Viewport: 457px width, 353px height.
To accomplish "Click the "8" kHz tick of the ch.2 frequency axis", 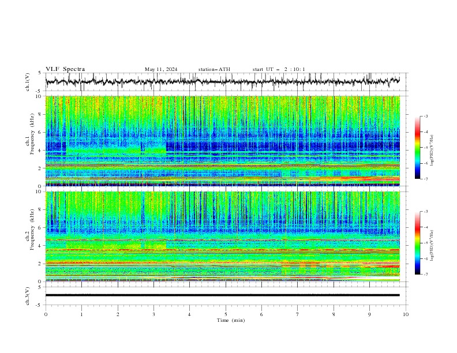I will point(41,210).
